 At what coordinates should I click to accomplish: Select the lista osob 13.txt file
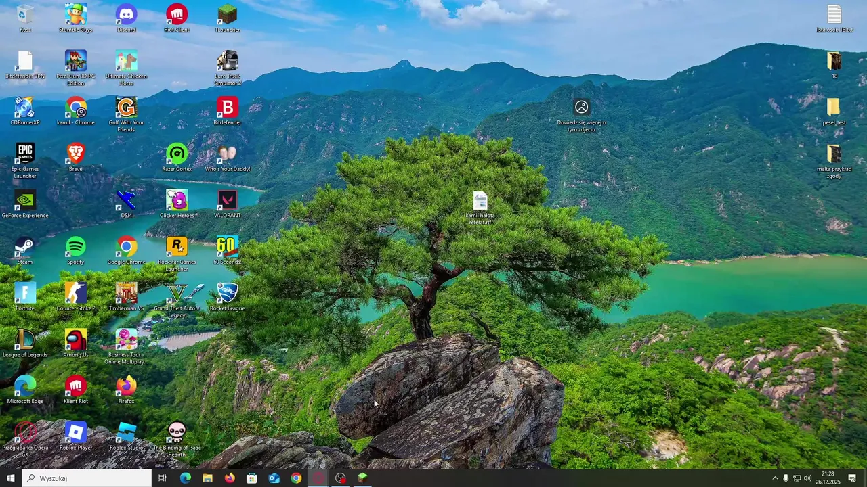pos(834,18)
